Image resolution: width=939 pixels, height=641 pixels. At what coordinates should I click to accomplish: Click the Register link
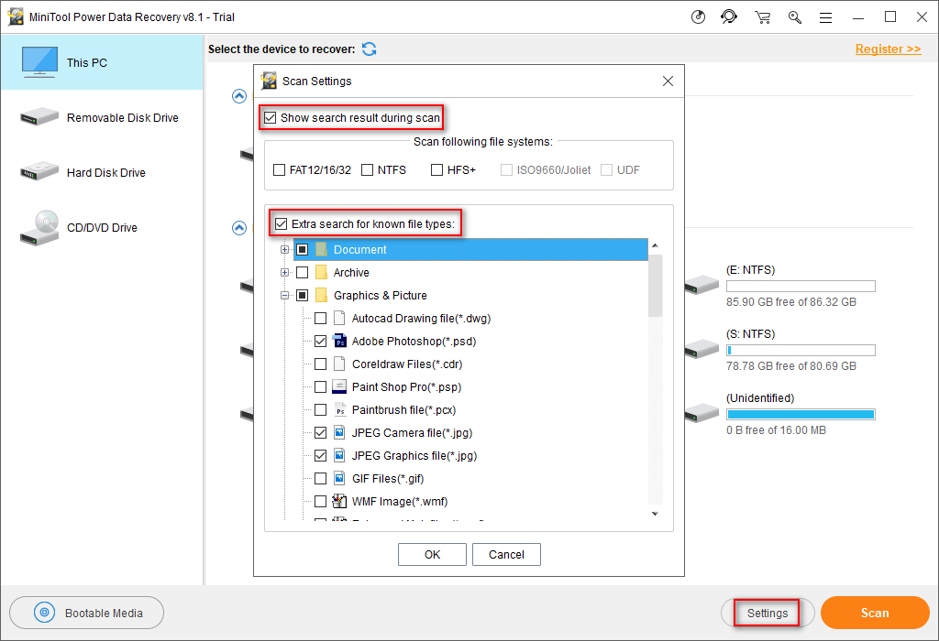[887, 49]
